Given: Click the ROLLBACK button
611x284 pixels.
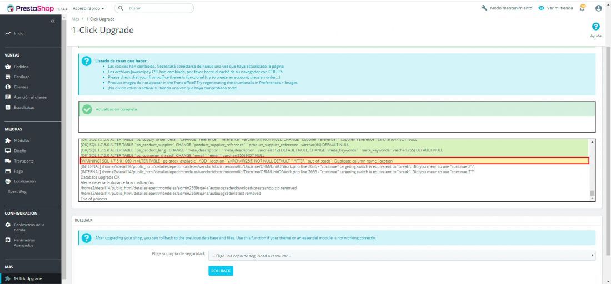Looking at the screenshot, I should pos(221,271).
